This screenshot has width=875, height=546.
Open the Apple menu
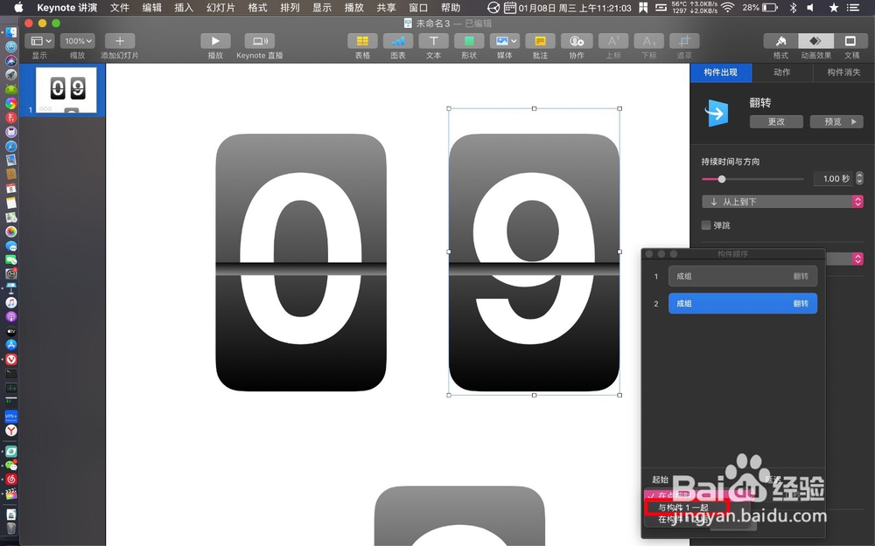18,8
